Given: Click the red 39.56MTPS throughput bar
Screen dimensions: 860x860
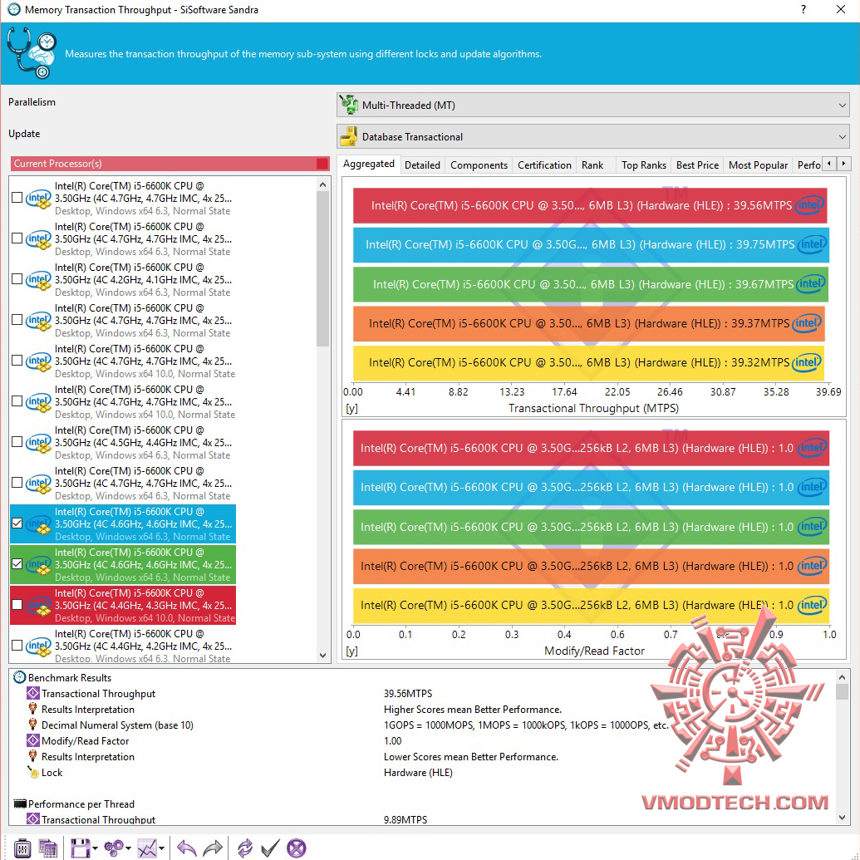Looking at the screenshot, I should [x=590, y=205].
